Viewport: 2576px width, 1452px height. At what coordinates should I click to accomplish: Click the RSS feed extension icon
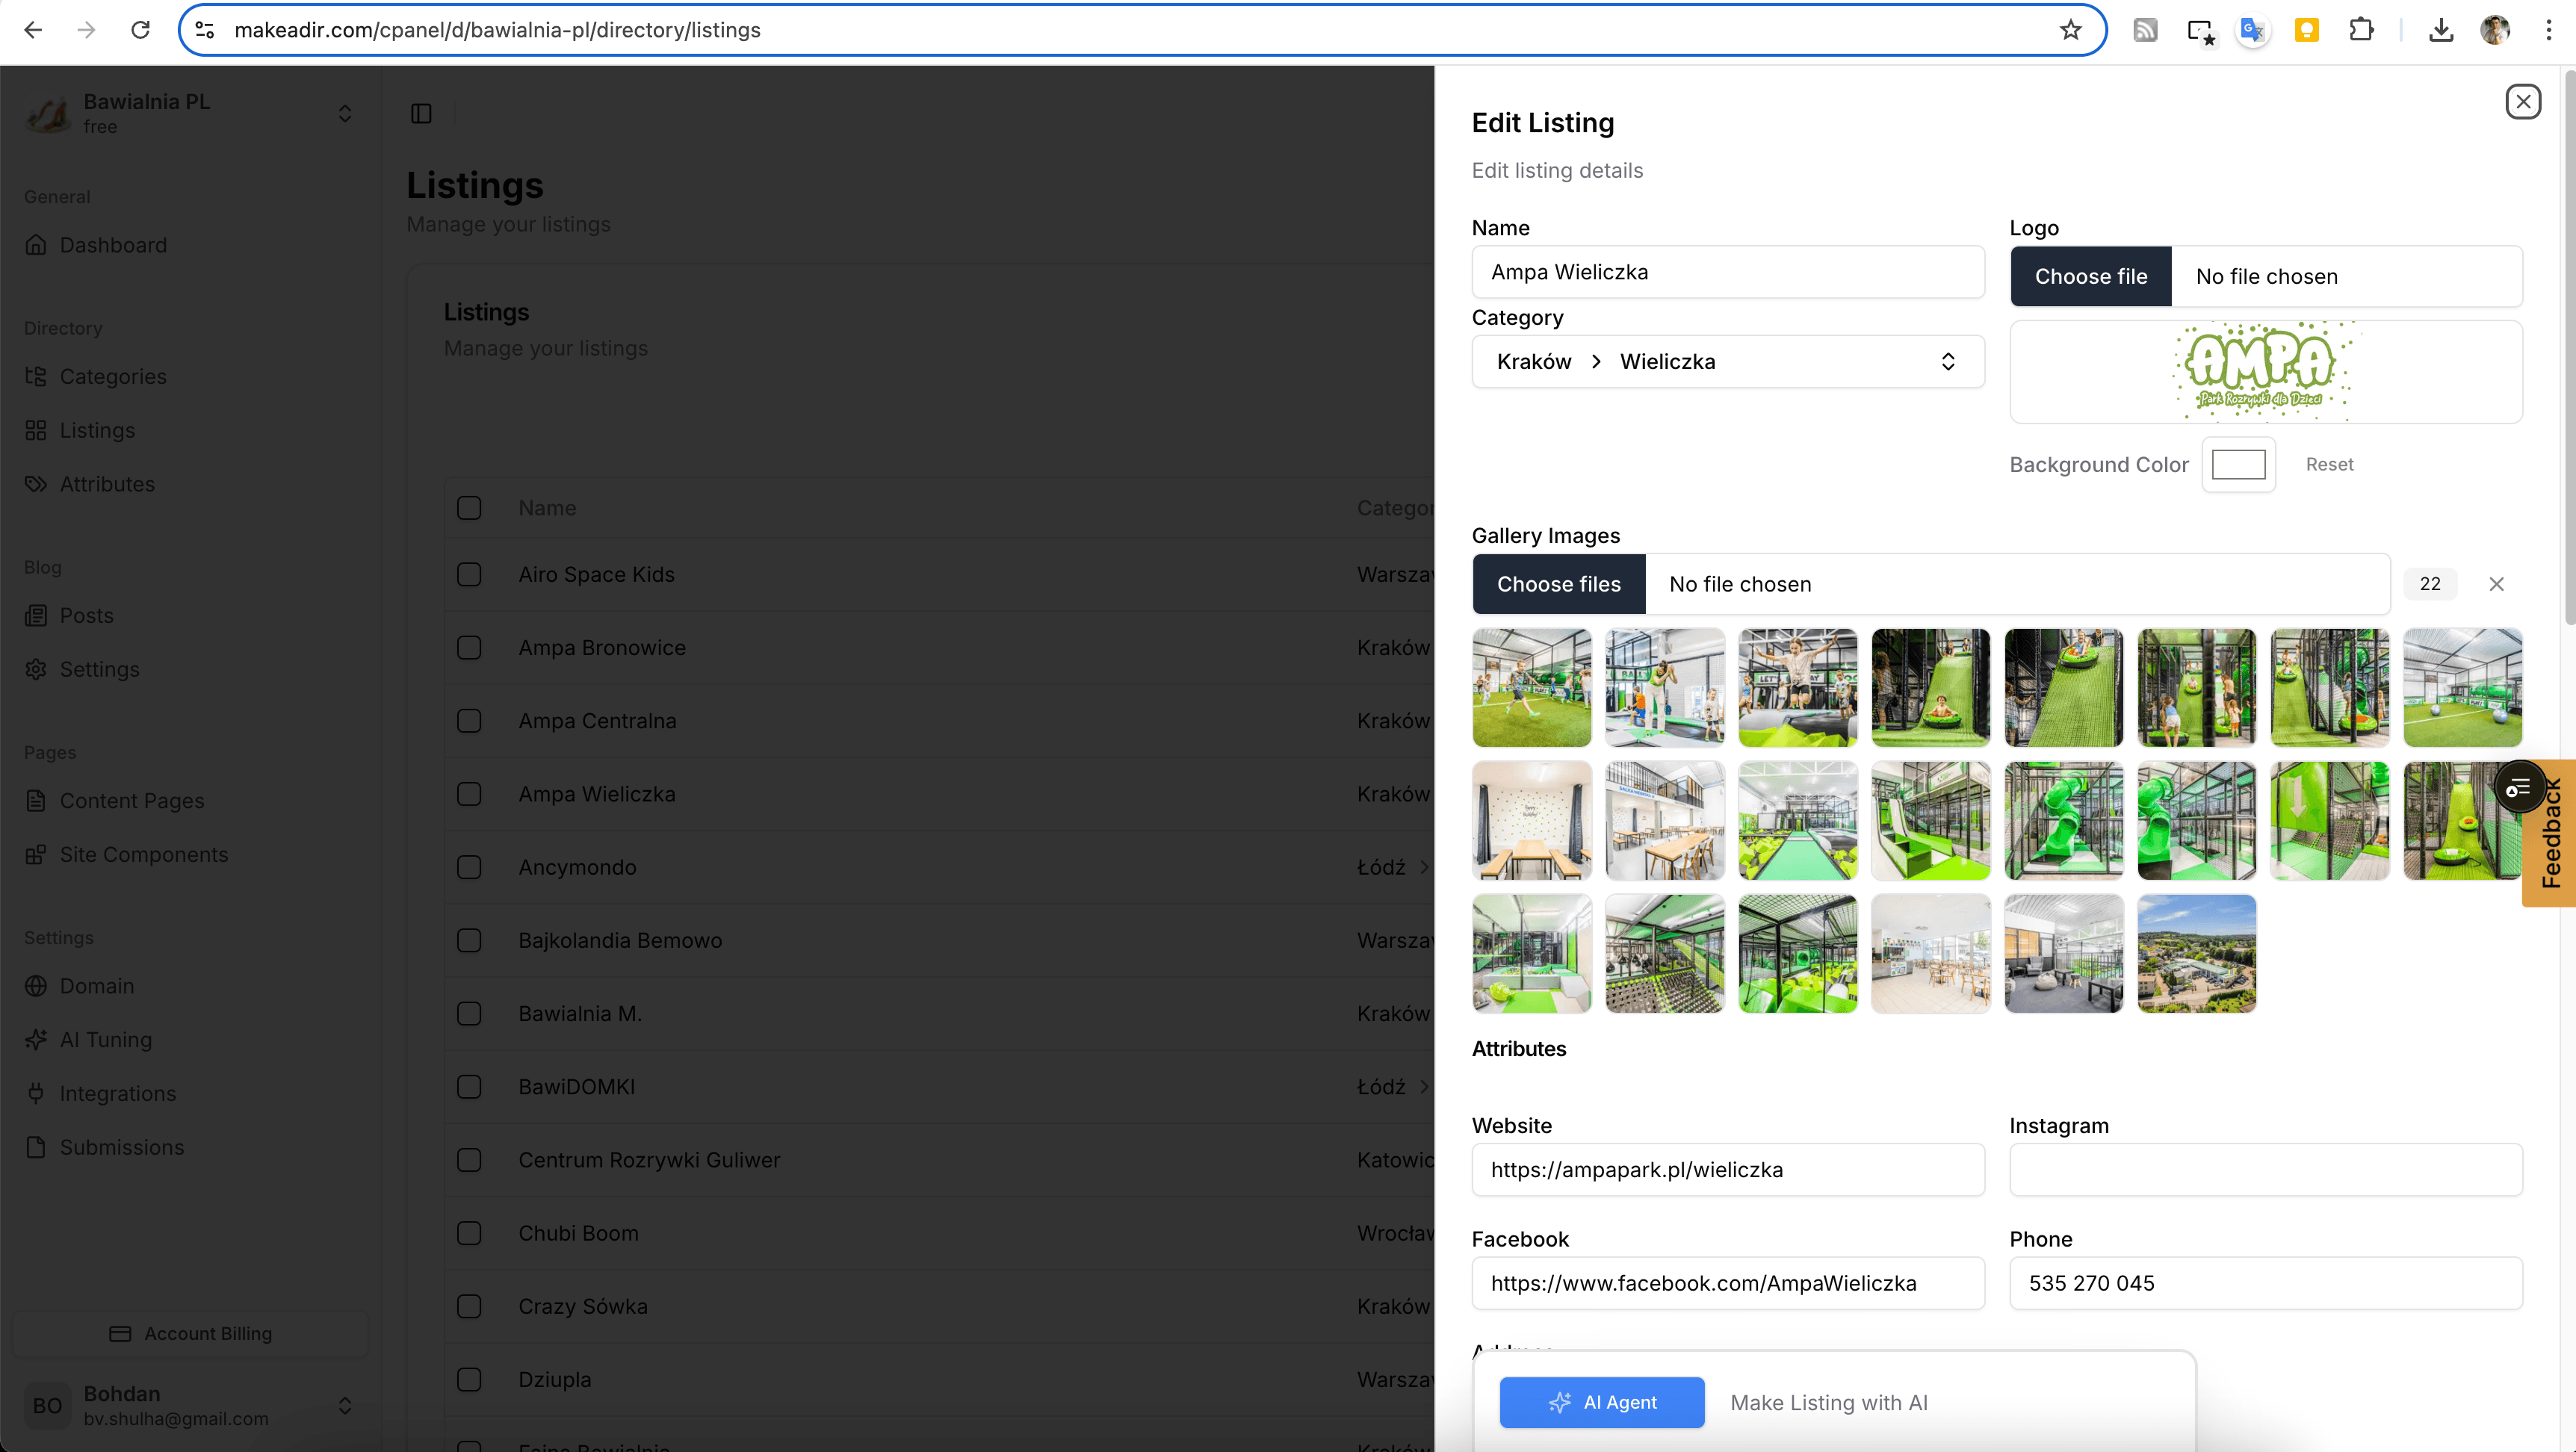point(2144,30)
